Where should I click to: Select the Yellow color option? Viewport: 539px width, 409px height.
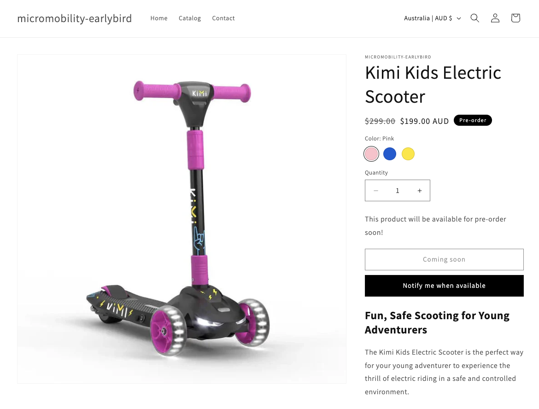408,154
